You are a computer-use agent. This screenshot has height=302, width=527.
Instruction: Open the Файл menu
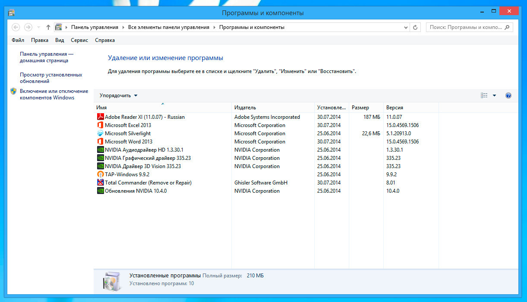[x=18, y=40]
